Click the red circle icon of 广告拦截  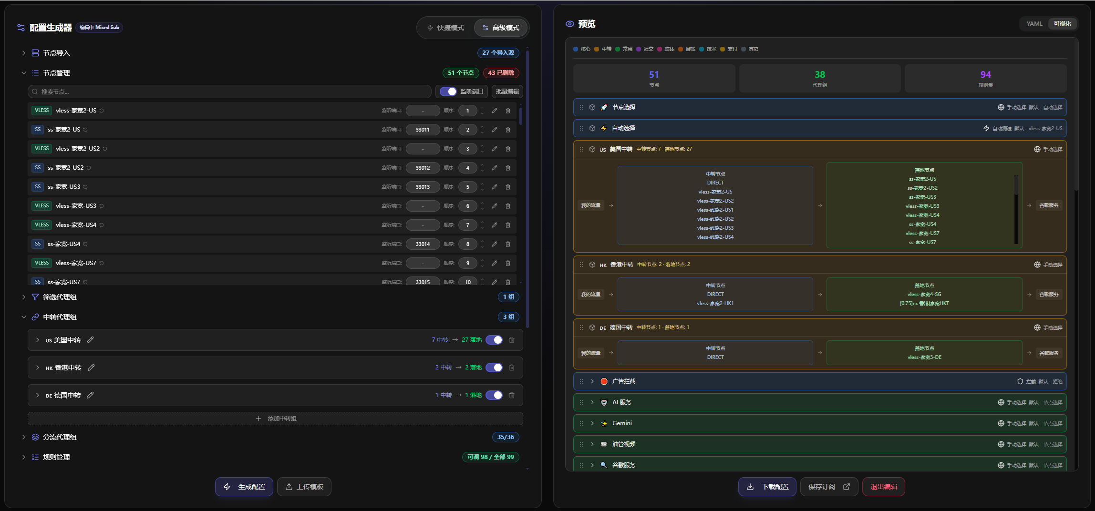pos(604,381)
